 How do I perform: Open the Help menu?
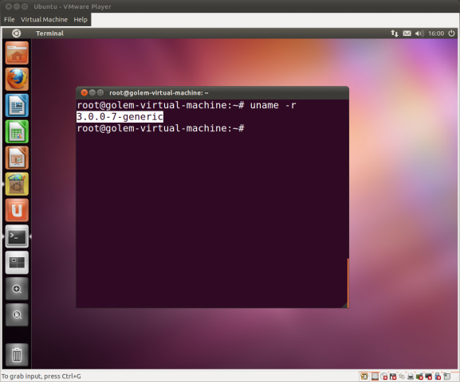pyautogui.click(x=81, y=20)
